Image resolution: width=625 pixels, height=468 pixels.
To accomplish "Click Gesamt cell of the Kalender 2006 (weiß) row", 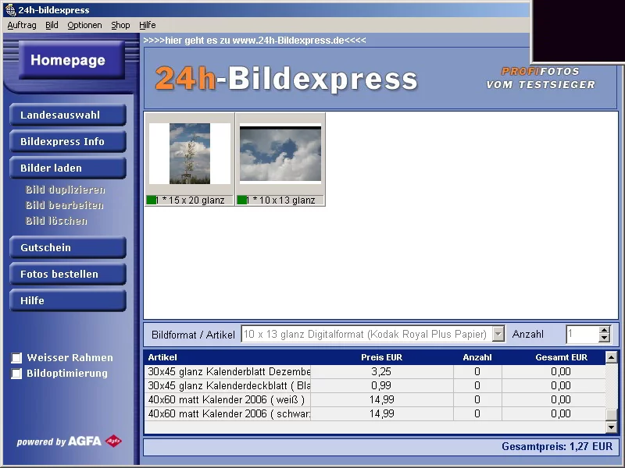I will [554, 399].
